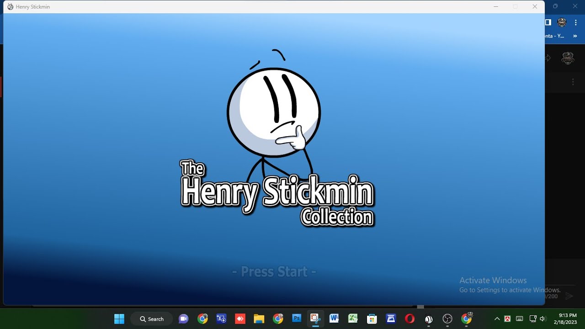The image size is (585, 329).
Task: Toggle Chrome's side panel icon
Action: click(548, 22)
